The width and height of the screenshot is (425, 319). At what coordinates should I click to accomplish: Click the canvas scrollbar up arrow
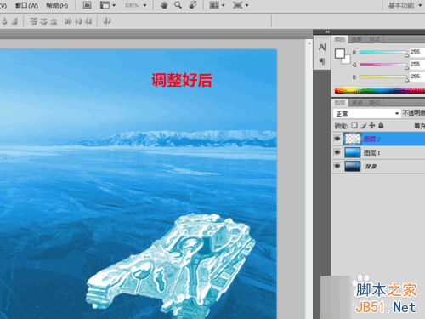(x=309, y=43)
